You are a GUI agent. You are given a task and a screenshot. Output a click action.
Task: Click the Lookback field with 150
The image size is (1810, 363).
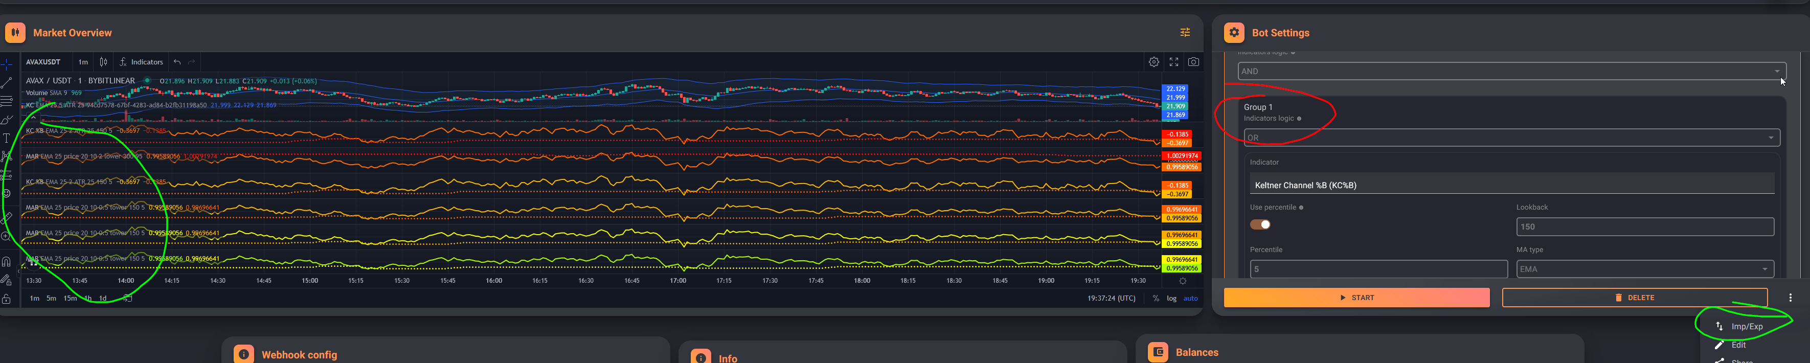[1645, 227]
